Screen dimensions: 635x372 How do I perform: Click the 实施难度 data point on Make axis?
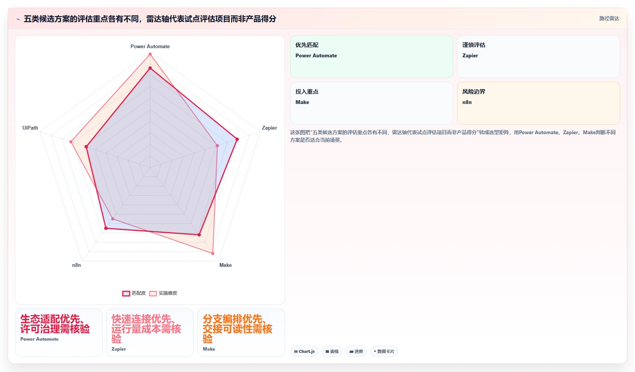tap(213, 253)
